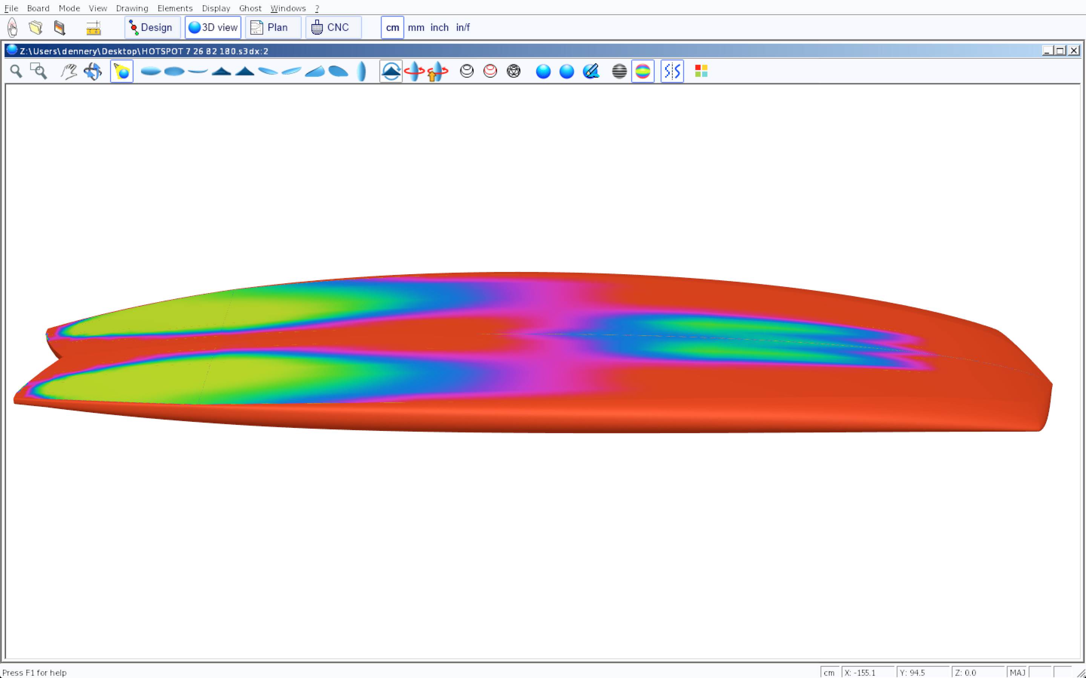
Task: Open the File menu
Action: pos(11,8)
